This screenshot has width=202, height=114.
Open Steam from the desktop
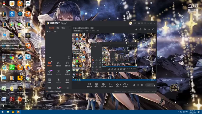[x=20, y=58]
